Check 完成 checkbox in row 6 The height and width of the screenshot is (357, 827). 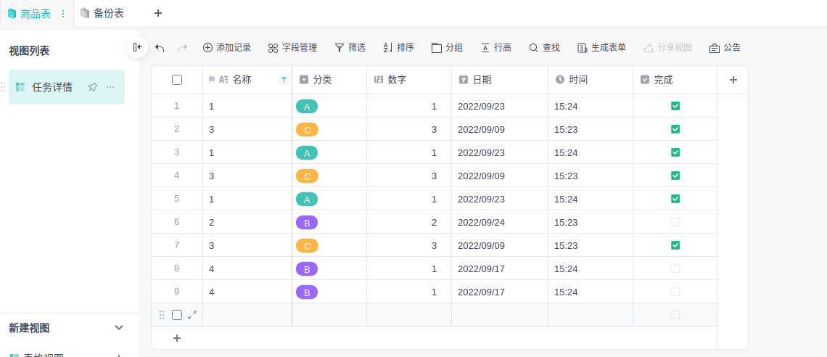(675, 222)
